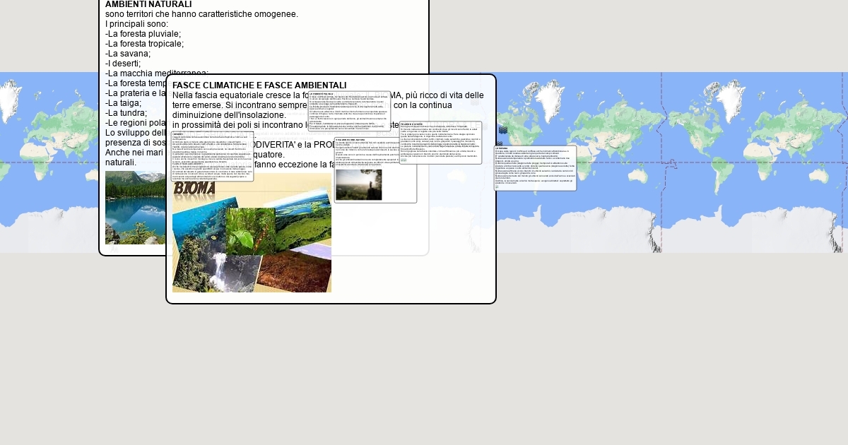Click the sunset silhouette photo
Viewport: 848px width, 445px height.
[358, 185]
